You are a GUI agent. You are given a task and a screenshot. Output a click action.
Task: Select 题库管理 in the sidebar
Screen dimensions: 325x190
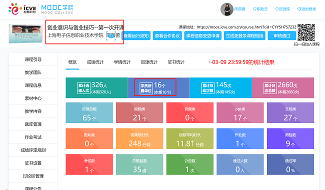coord(33,124)
